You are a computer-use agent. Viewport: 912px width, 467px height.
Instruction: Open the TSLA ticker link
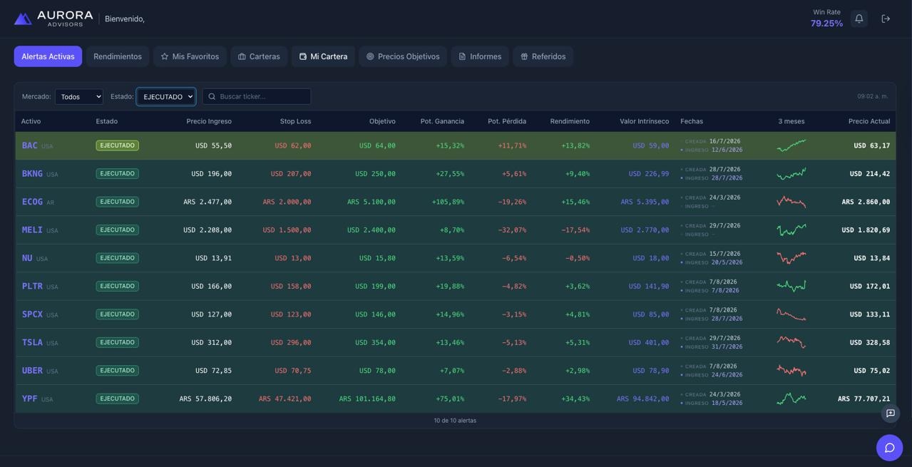[32, 342]
